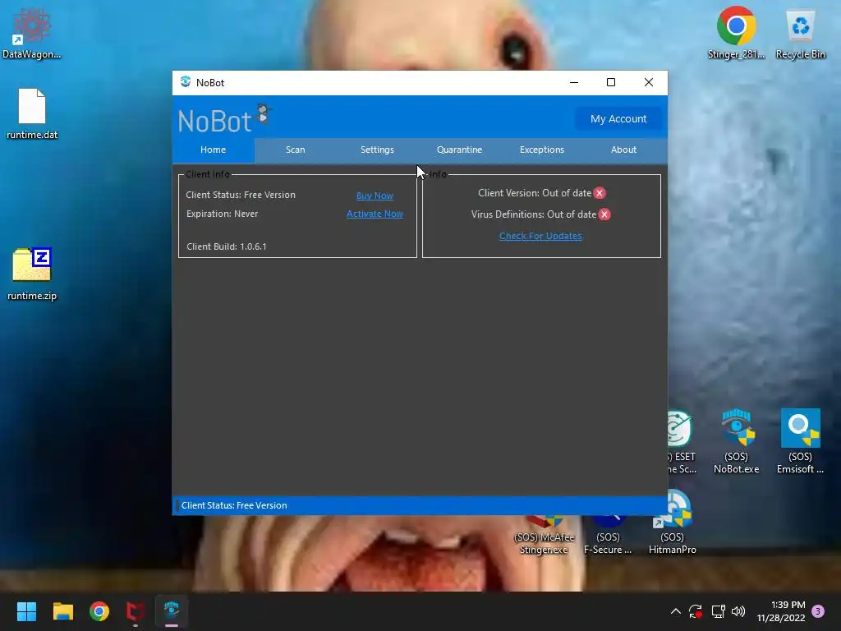Select the runtime.zip archive icon

pos(32,274)
